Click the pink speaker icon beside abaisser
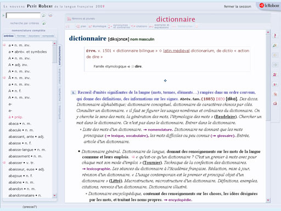This screenshot has height=211, width=281. pyautogui.click(x=4, y=163)
